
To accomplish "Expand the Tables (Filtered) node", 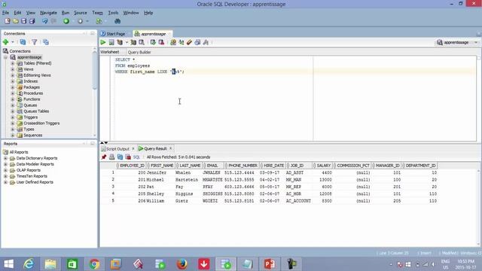I will click(13, 63).
